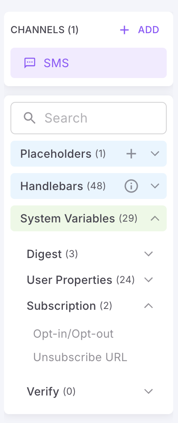This screenshot has width=178, height=423.
Task: Collapse the System Variables section chevron
Action: coord(155,218)
